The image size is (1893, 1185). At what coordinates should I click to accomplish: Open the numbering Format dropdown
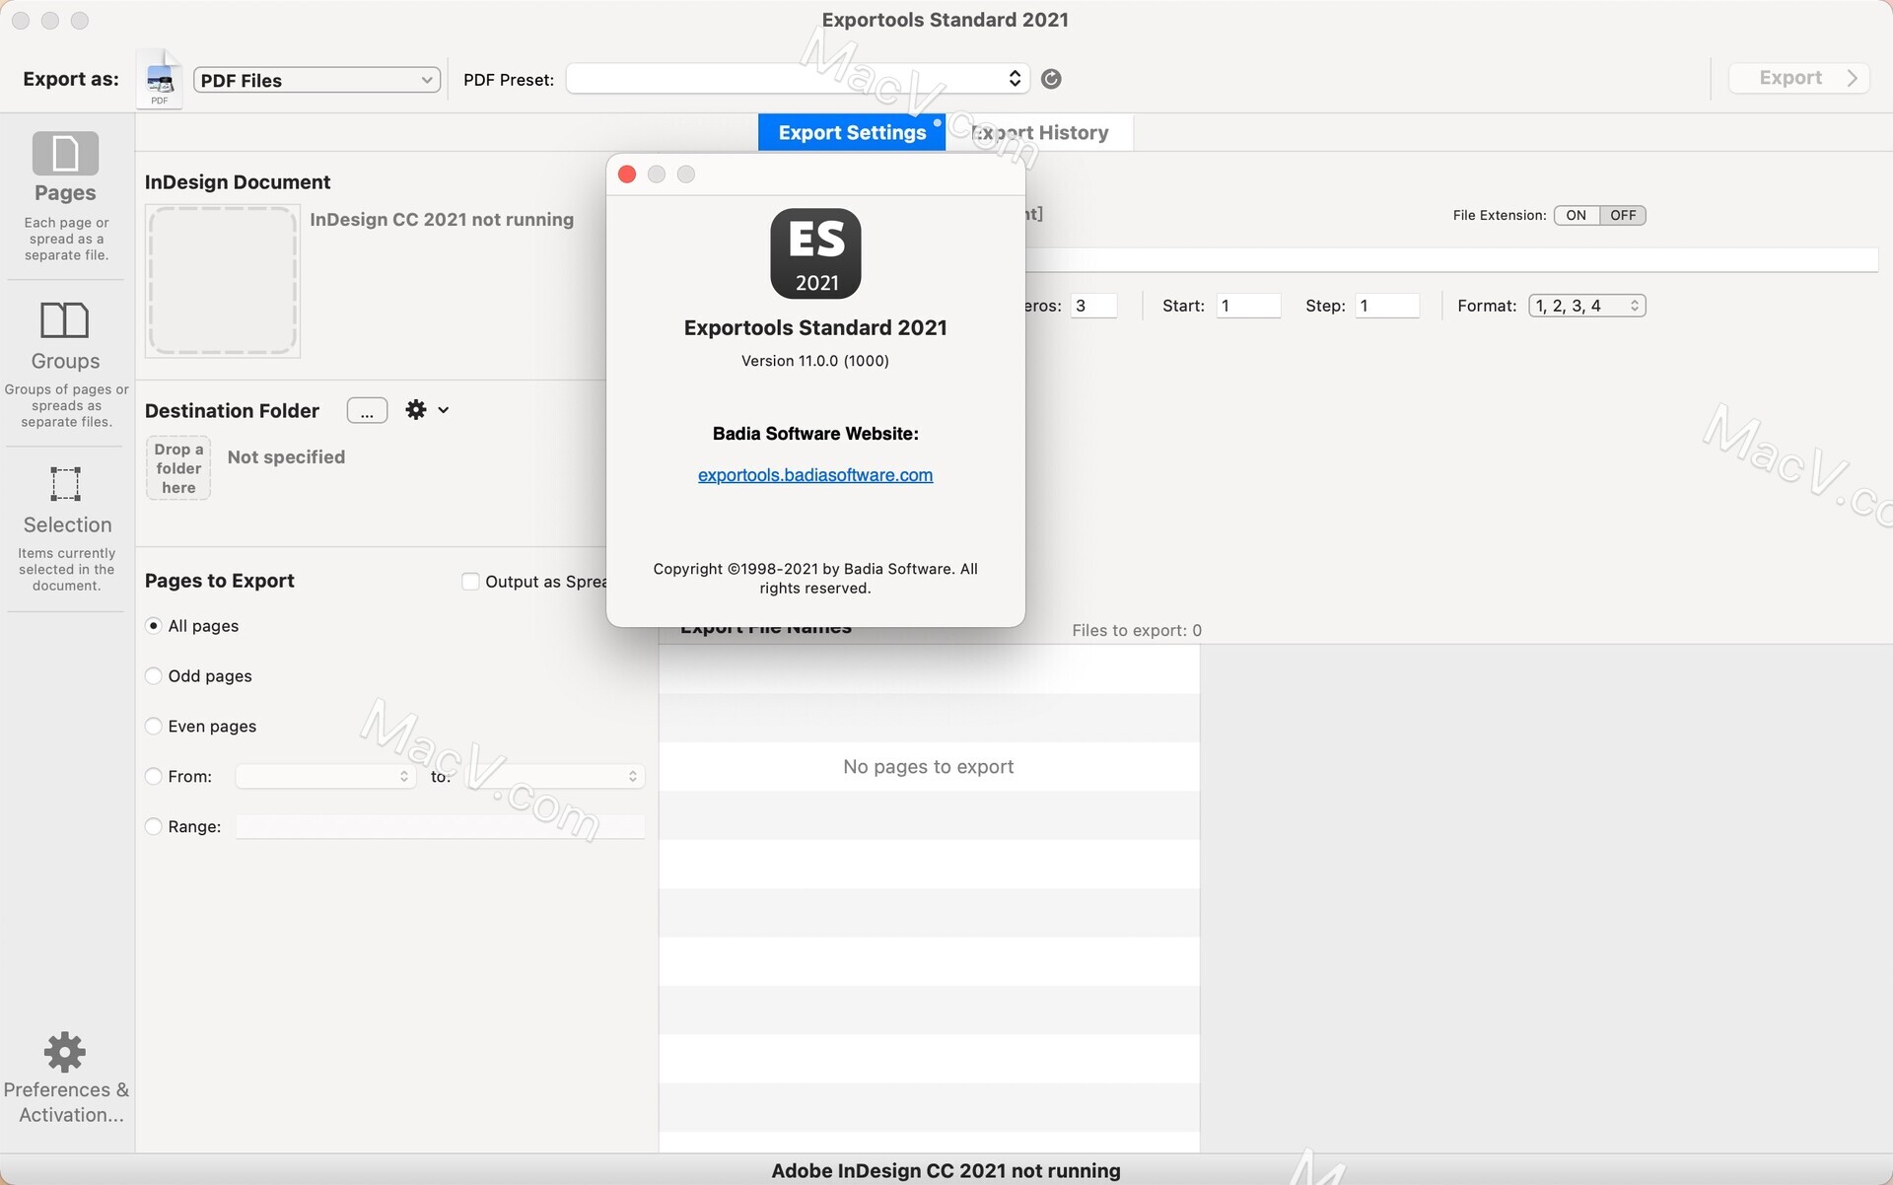pos(1586,306)
